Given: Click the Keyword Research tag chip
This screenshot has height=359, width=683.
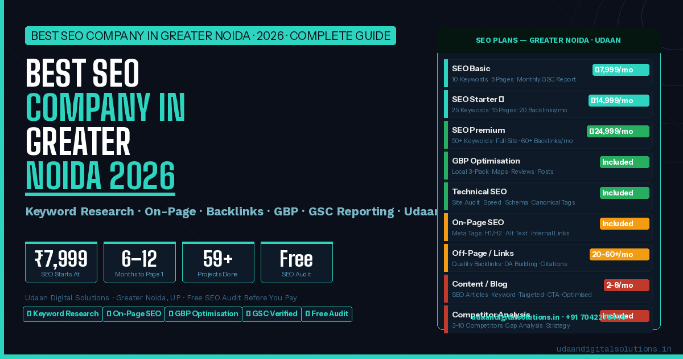Looking at the screenshot, I should (62, 314).
